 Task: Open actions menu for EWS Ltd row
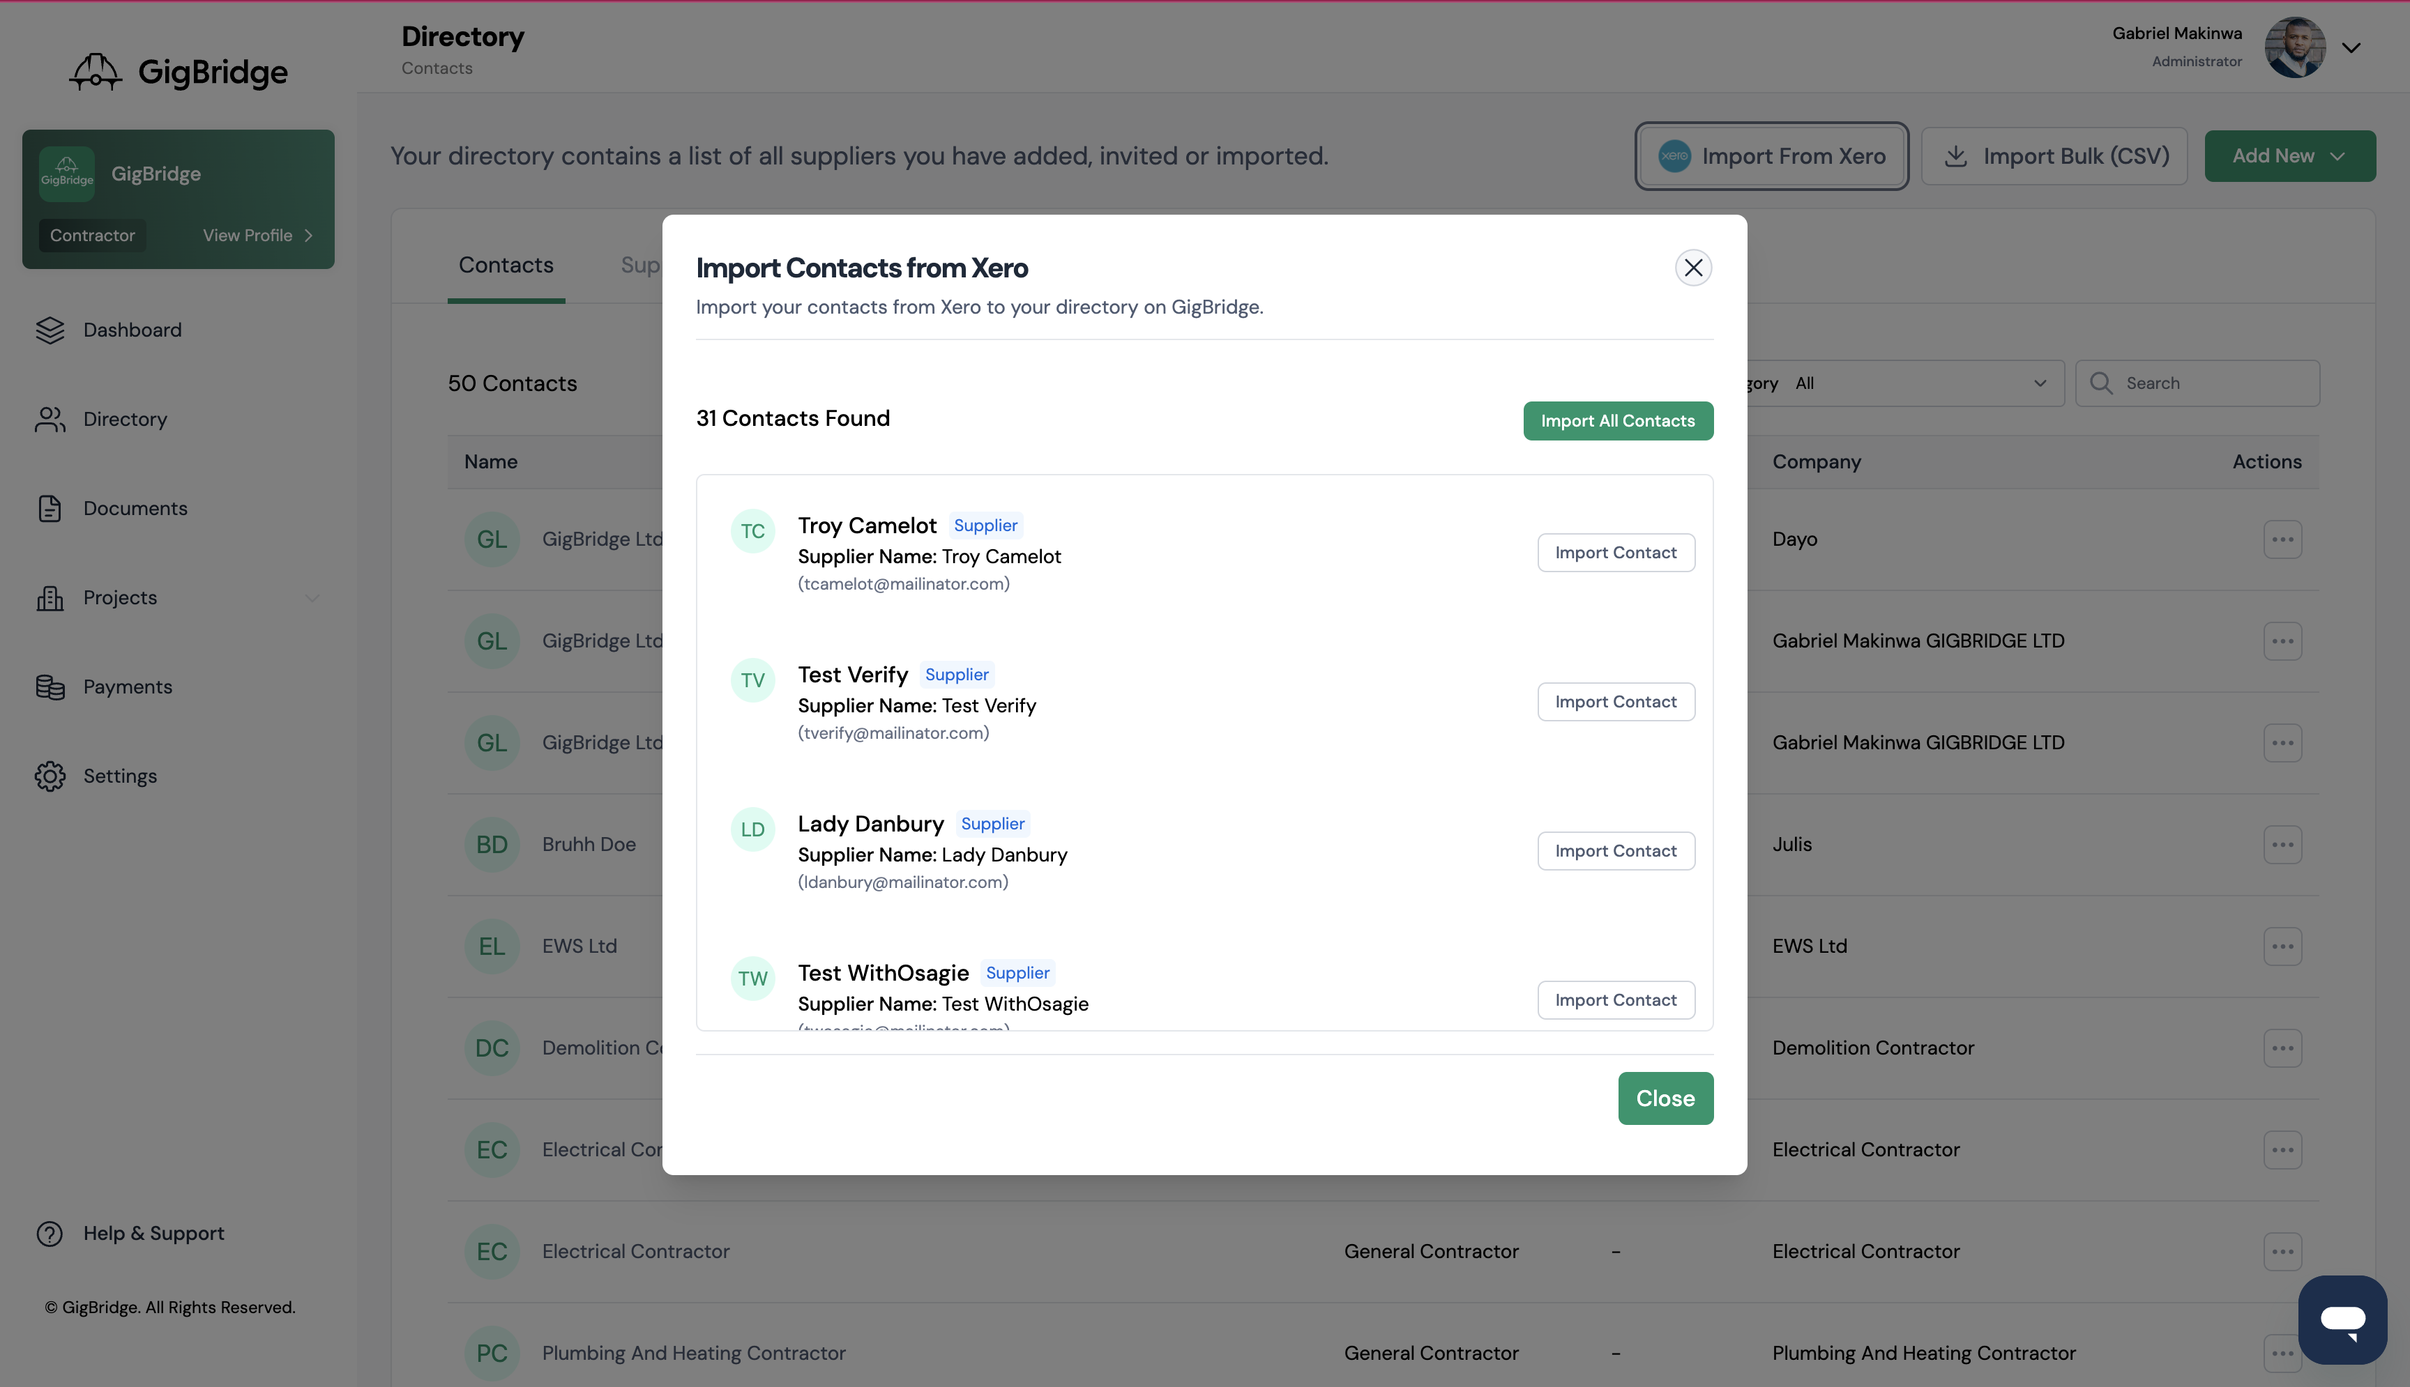coord(2282,947)
